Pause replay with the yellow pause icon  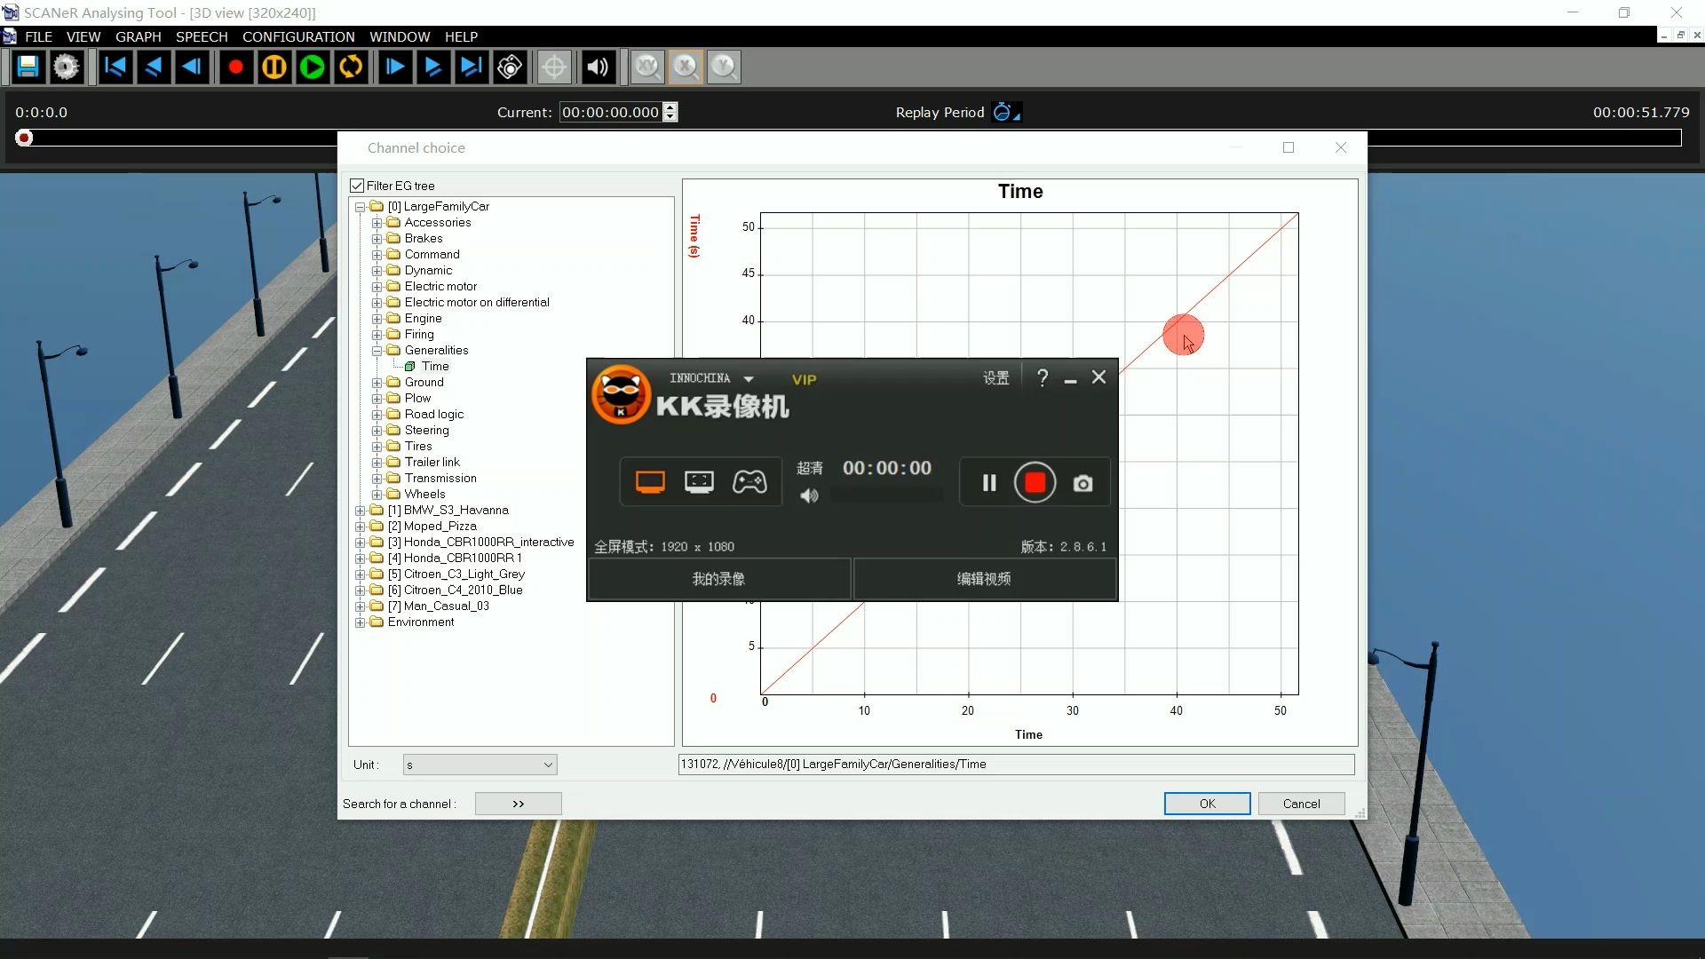tap(274, 67)
